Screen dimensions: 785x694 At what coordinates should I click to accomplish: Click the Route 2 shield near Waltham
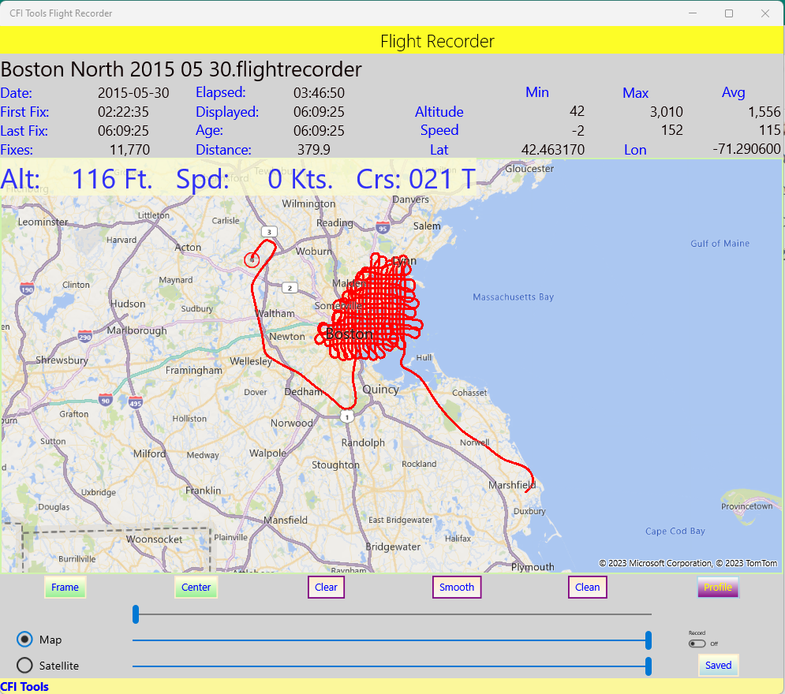[290, 288]
